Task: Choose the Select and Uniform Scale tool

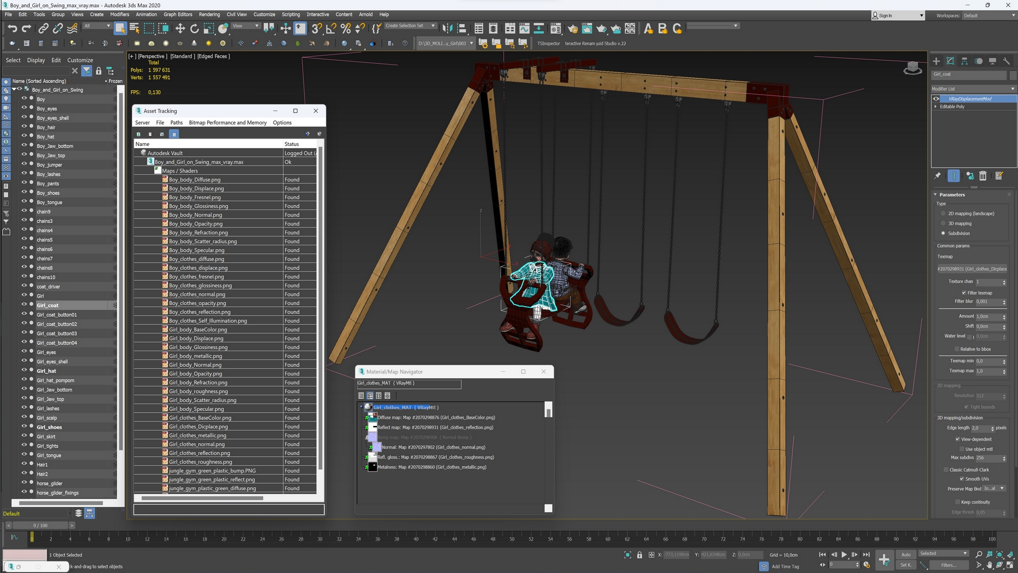Action: click(x=209, y=28)
